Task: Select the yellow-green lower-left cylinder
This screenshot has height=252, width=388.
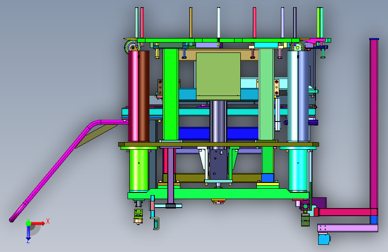Action: click(139, 170)
